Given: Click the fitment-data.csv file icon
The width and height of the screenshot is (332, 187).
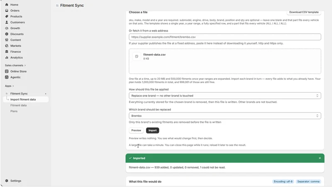Looking at the screenshot, I should [x=137, y=57].
